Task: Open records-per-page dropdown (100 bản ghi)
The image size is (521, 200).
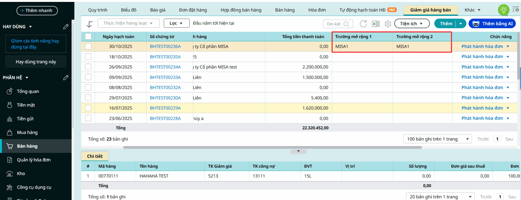Action: (x=437, y=139)
